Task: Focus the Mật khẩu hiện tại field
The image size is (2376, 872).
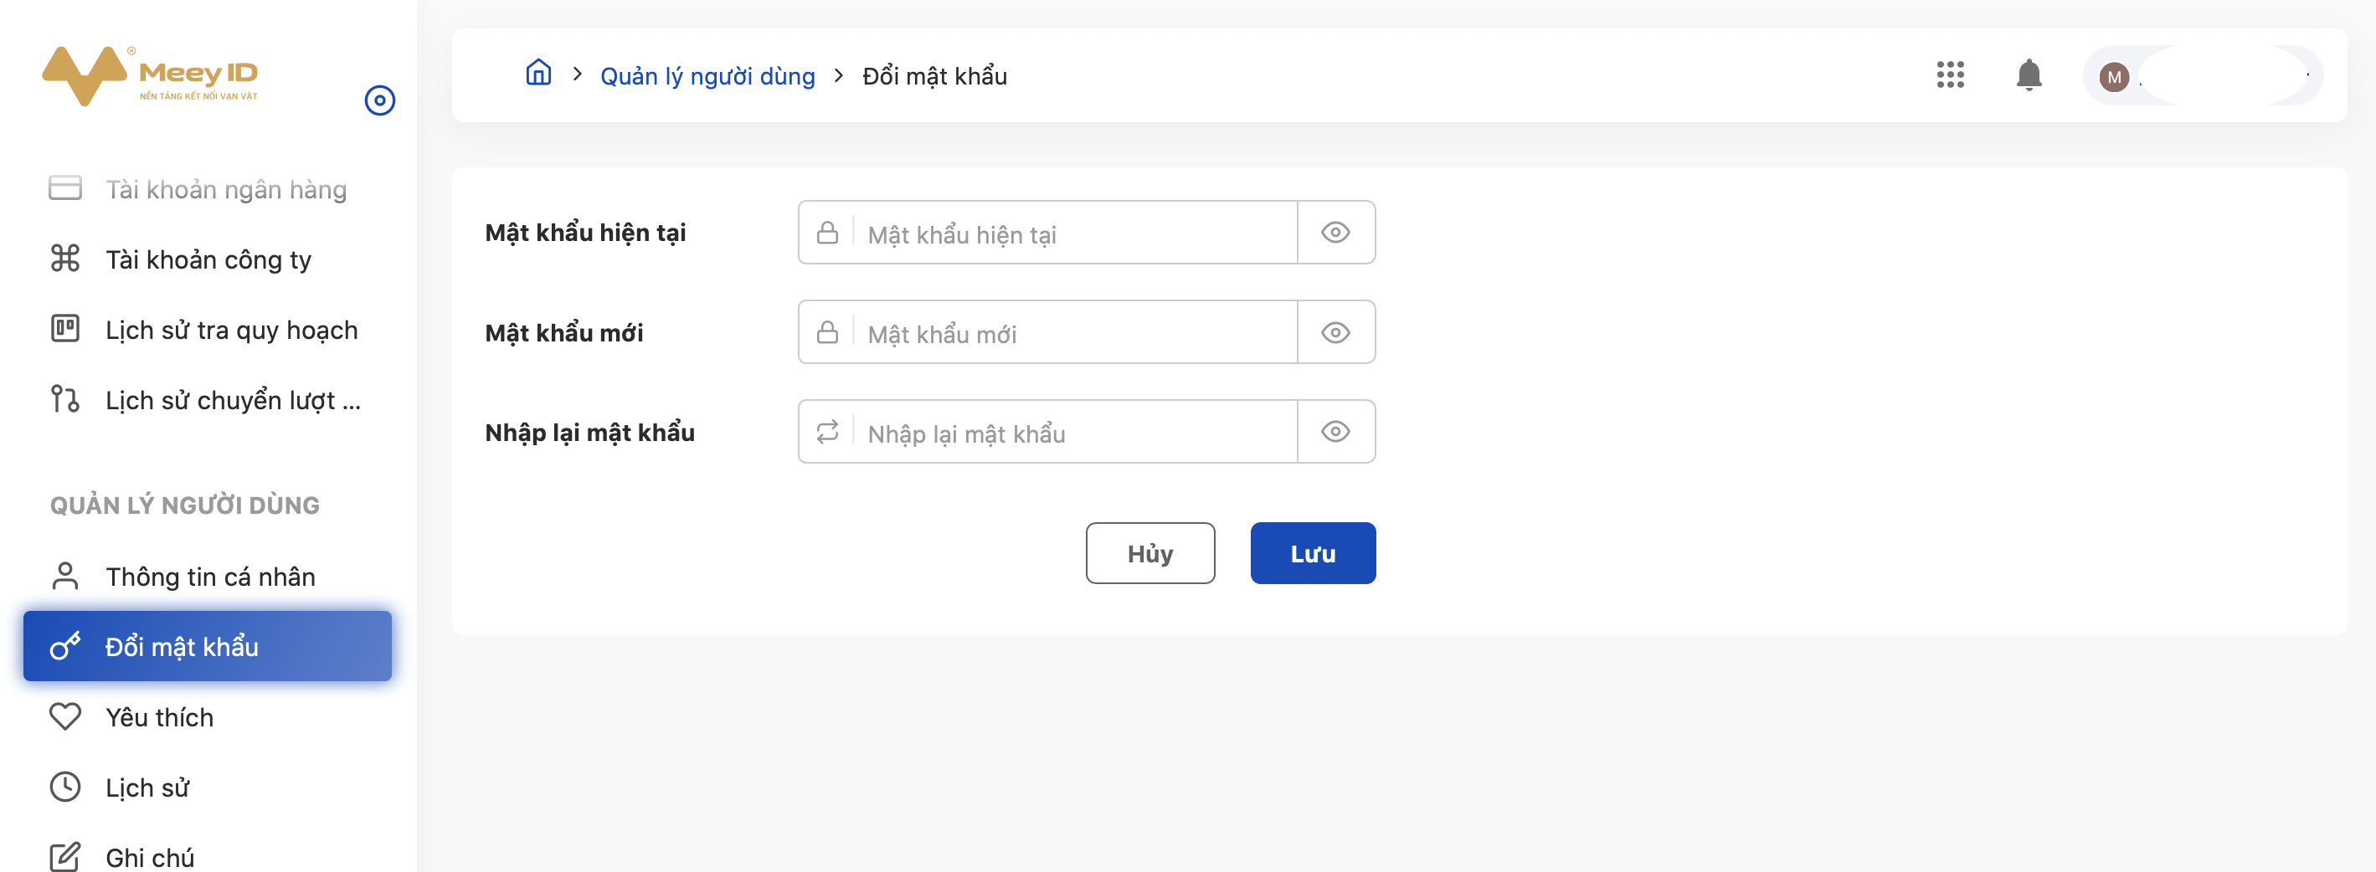Action: pyautogui.click(x=1076, y=233)
